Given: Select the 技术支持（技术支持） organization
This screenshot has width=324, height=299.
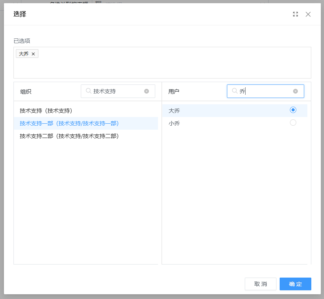Looking at the screenshot, I should click(x=46, y=111).
